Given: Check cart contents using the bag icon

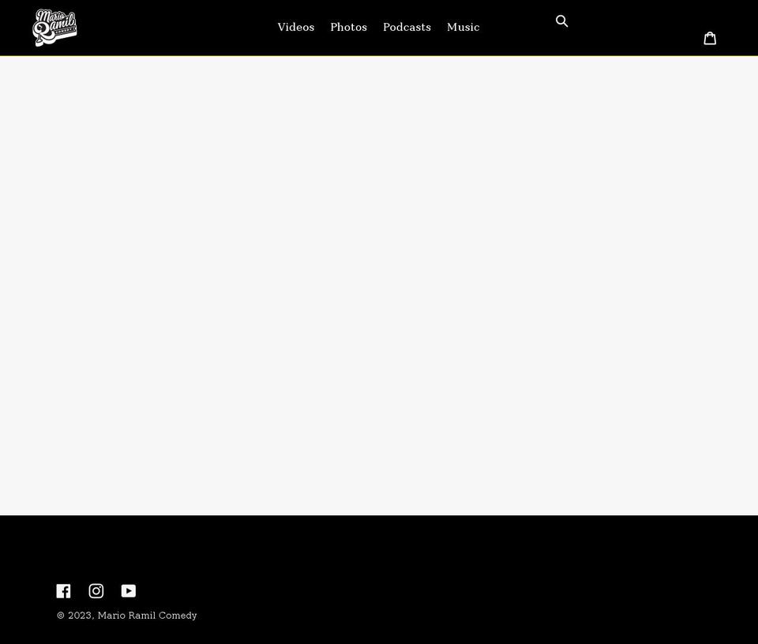Looking at the screenshot, I should (710, 37).
